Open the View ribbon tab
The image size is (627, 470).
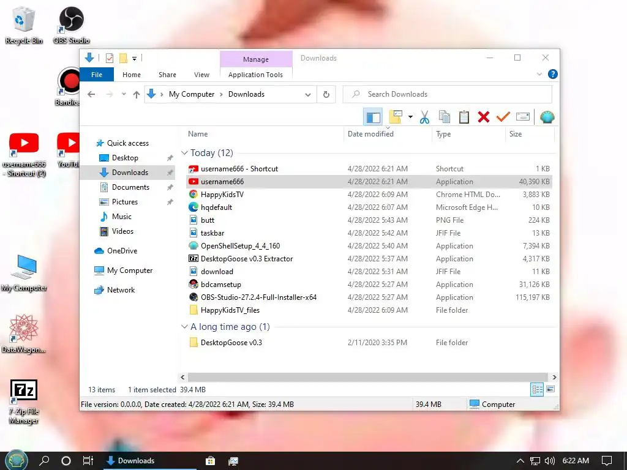click(201, 74)
